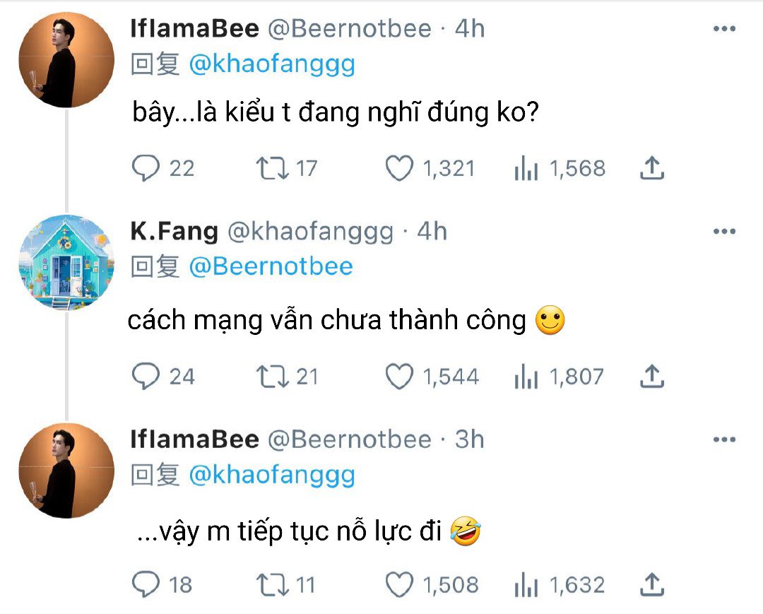The image size is (763, 614).
Task: Click reply icon on first IflamaBee tweet
Action: click(x=146, y=168)
